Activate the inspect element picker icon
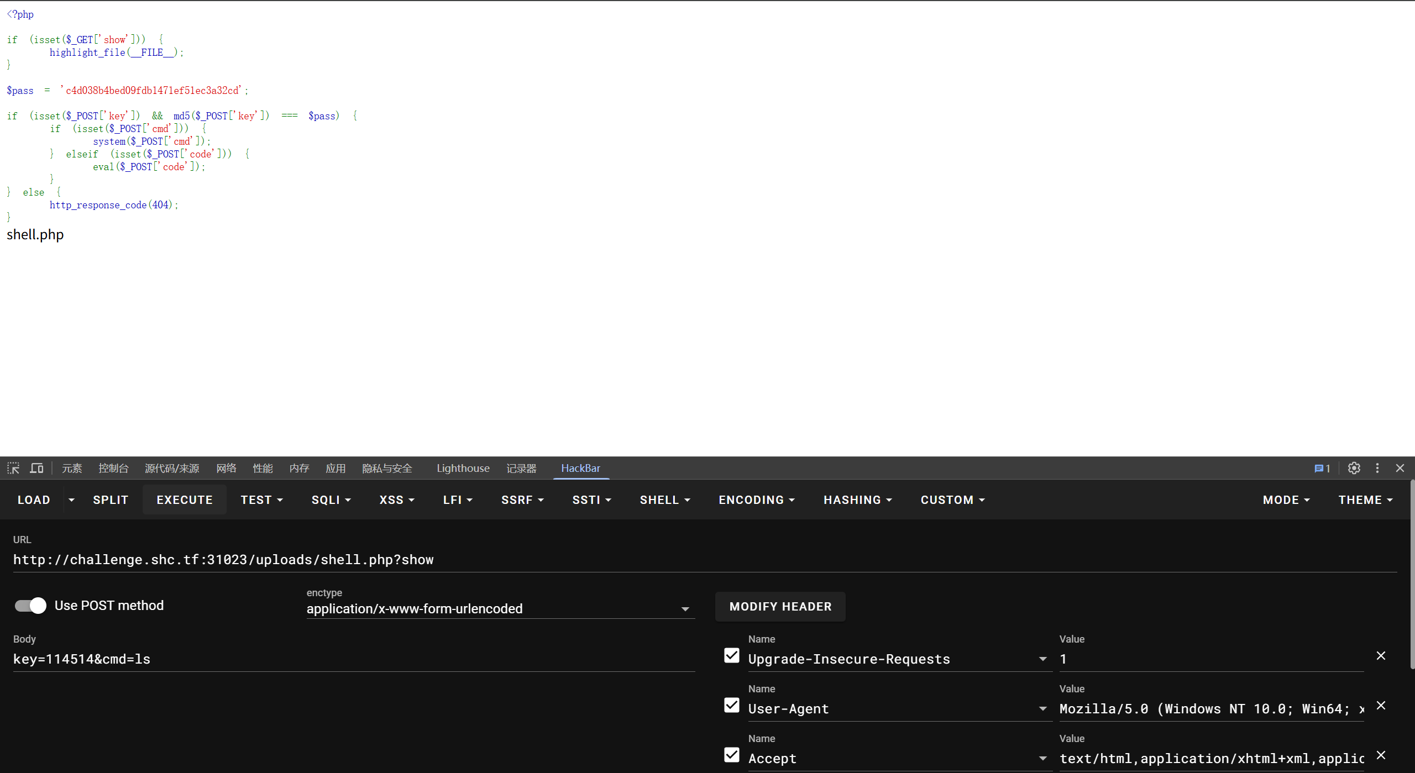Viewport: 1415px width, 773px height. click(13, 468)
